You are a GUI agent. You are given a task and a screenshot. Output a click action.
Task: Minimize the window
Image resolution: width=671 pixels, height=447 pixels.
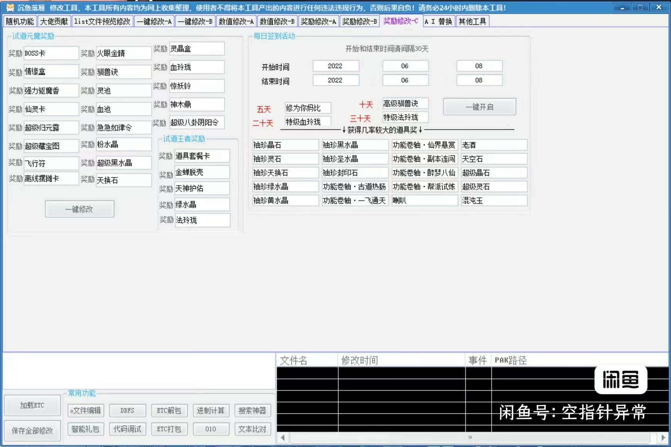point(622,7)
